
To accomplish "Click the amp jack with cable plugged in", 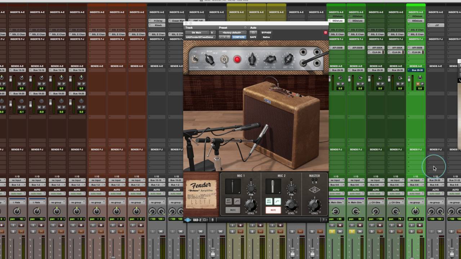I will click(303, 63).
